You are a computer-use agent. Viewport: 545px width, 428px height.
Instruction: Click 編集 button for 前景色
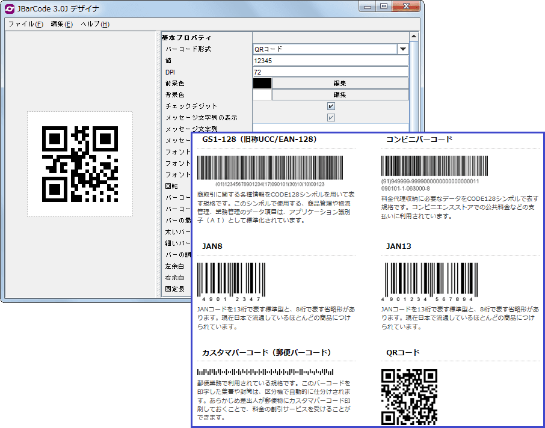point(340,84)
